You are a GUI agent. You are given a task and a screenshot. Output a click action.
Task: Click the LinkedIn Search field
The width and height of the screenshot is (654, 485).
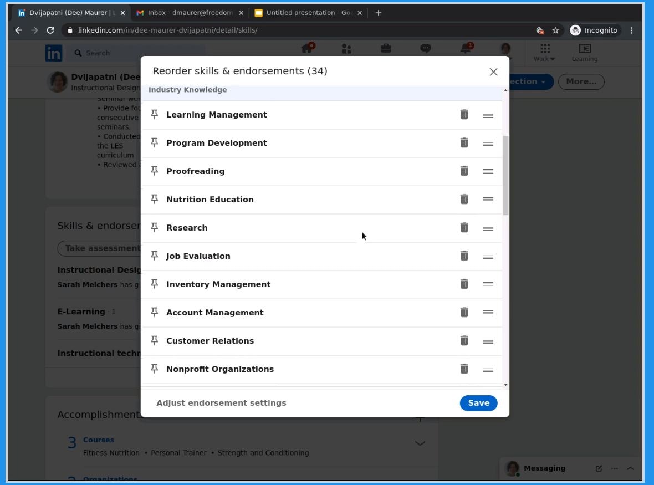(x=136, y=53)
